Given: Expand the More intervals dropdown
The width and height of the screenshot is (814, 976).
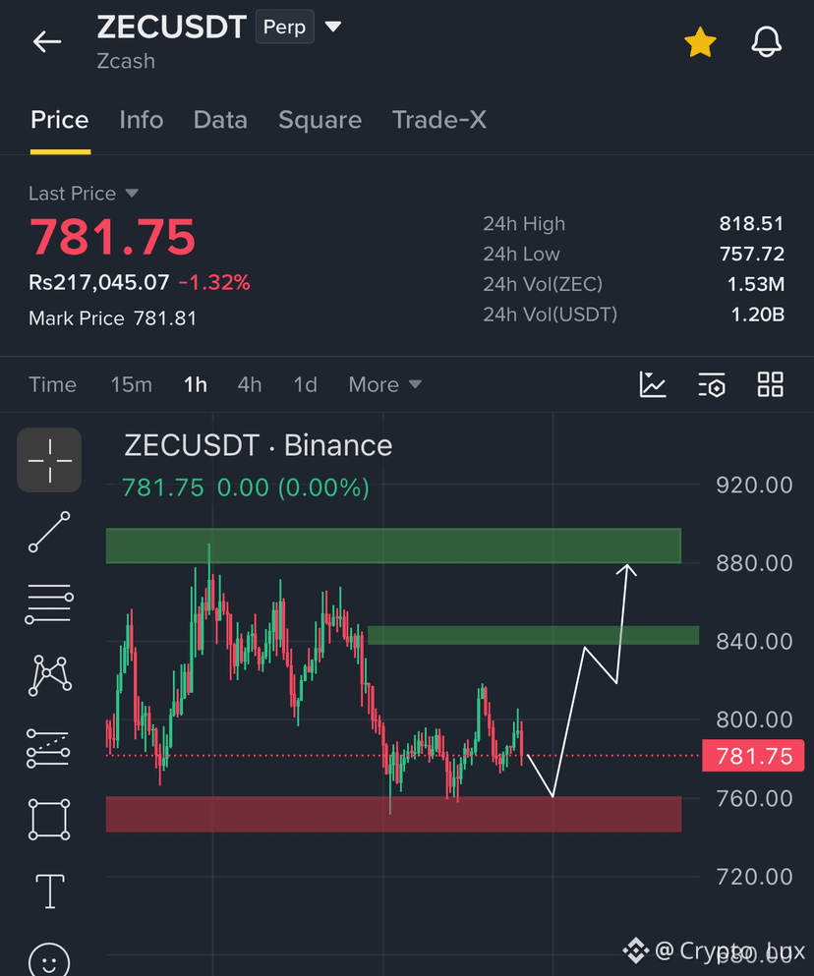Looking at the screenshot, I should coord(385,384).
